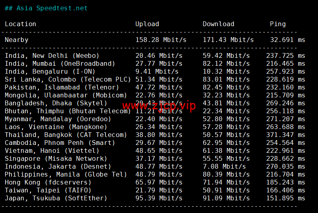Viewport: 318px width, 213px height.
Task: Click Bengaluru download '10.32 Mbit/s'
Action: (x=226, y=71)
